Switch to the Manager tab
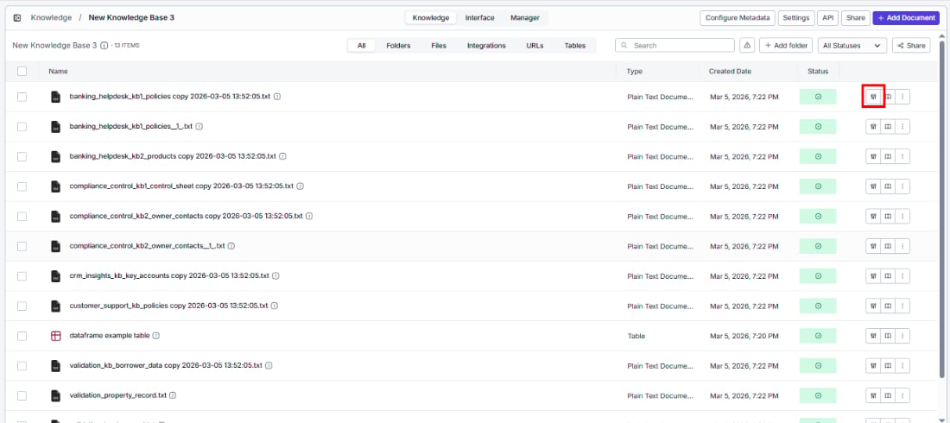The height and width of the screenshot is (423, 950). (525, 17)
